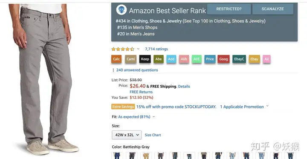Open the teal EbayC button
This screenshot has height=159, width=307.
(239, 59)
